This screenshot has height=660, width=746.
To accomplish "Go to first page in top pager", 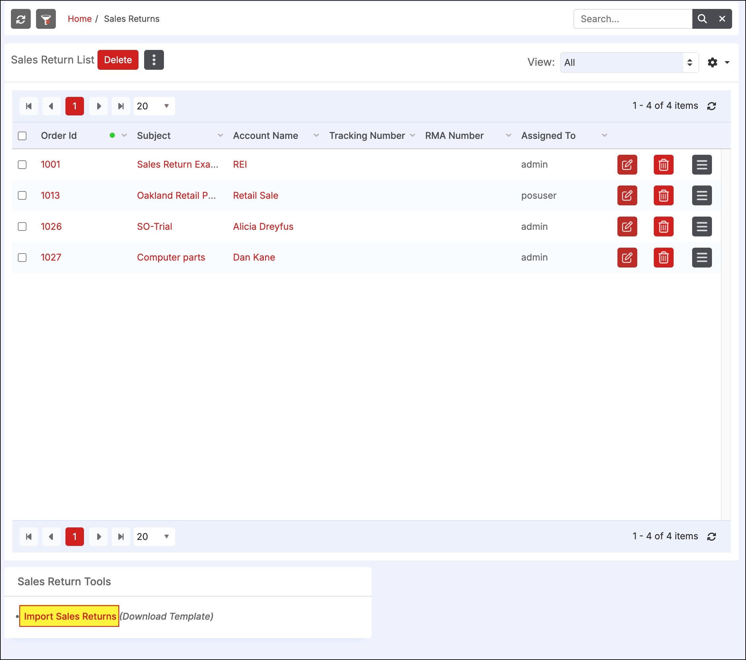I will click(x=29, y=106).
